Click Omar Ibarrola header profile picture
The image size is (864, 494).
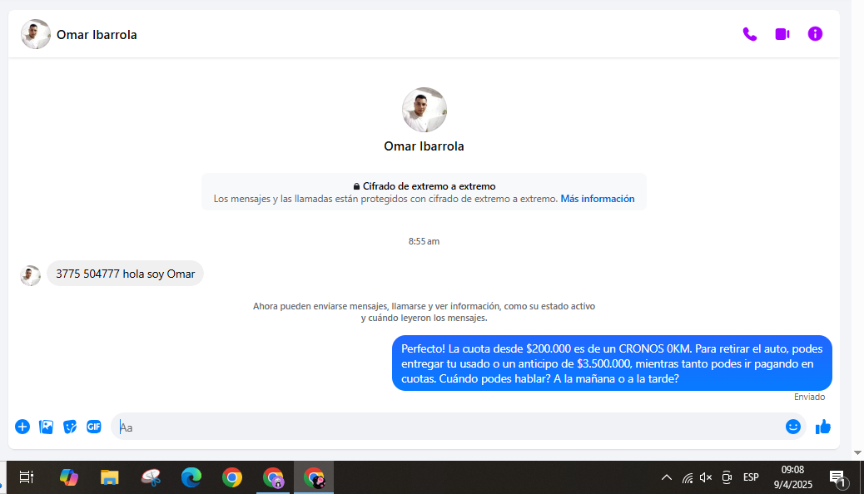click(36, 34)
